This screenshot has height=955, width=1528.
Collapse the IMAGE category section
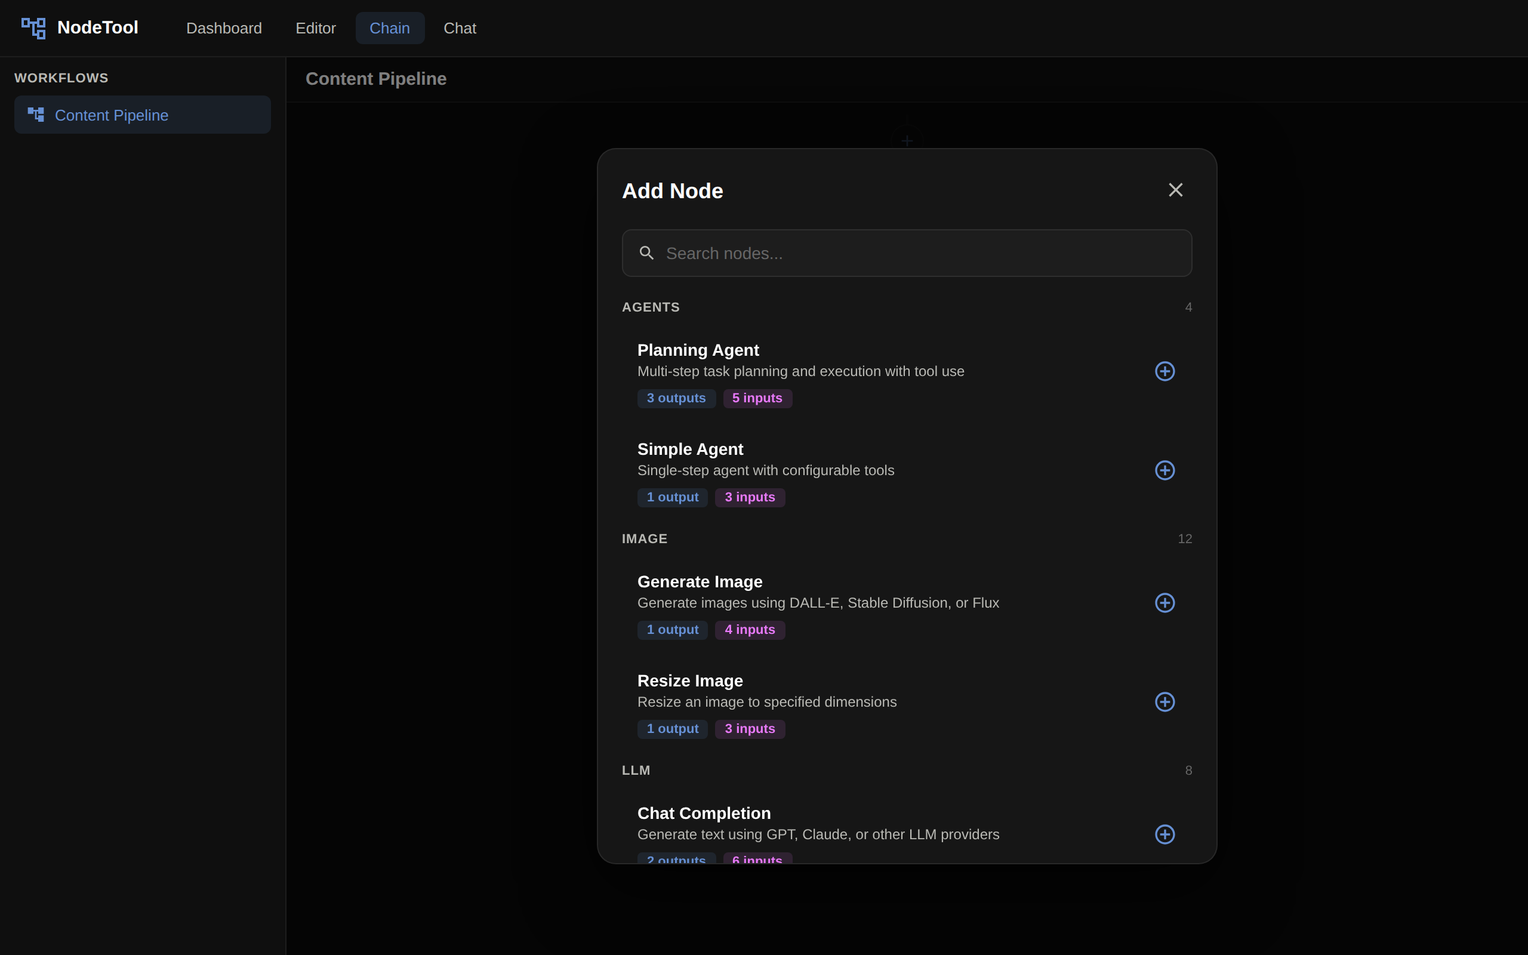(644, 538)
